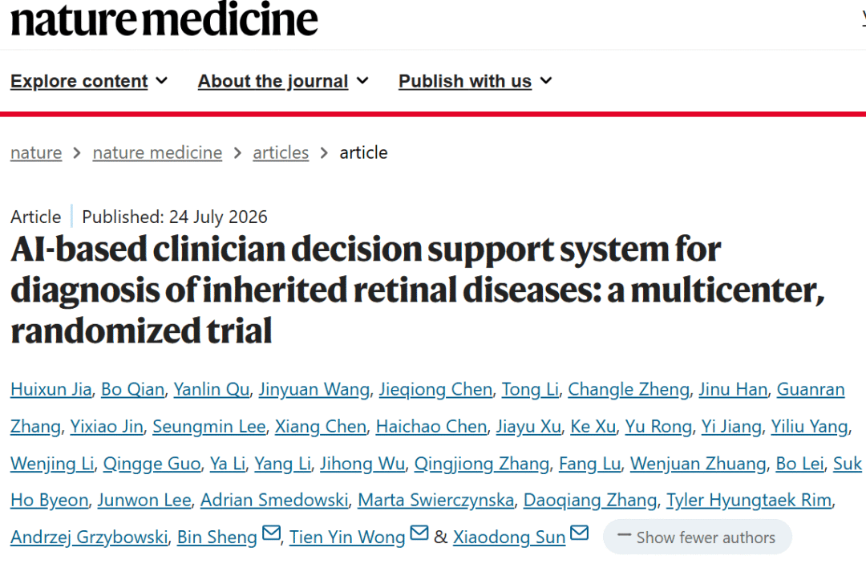Screen dimensions: 866x572
Task: Click the article title heading text
Action: click(x=418, y=290)
